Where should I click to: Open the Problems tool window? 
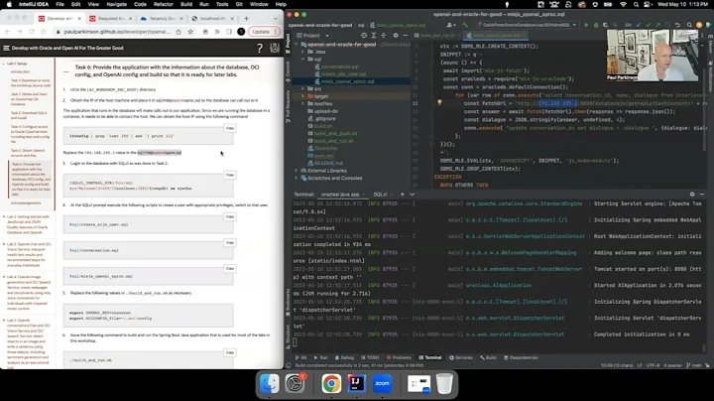tap(399, 357)
